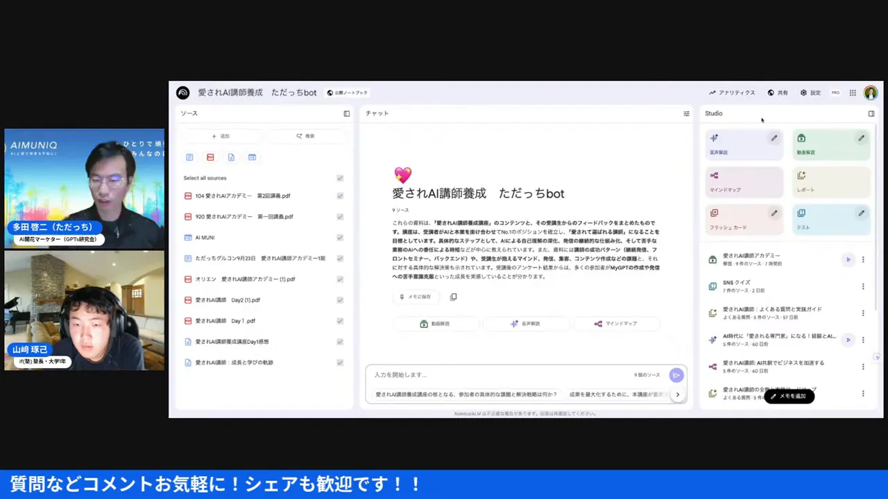Edit the 動画解説 card settings
This screenshot has height=499, width=888.
click(862, 138)
